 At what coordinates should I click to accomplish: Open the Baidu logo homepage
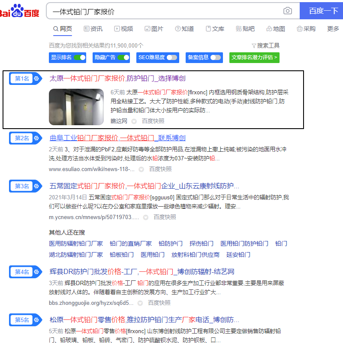pos(19,11)
